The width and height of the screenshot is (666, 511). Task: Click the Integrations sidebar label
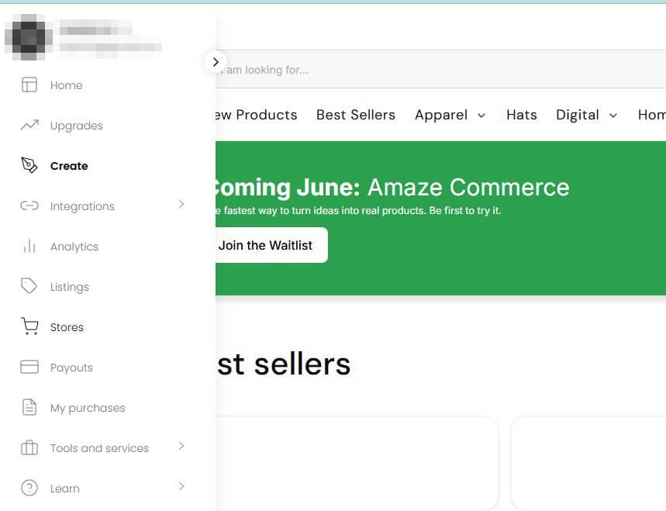coord(82,206)
